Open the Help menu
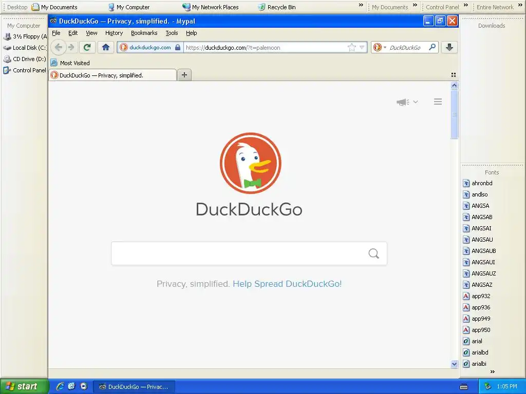Image resolution: width=526 pixels, height=394 pixels. pos(191,33)
